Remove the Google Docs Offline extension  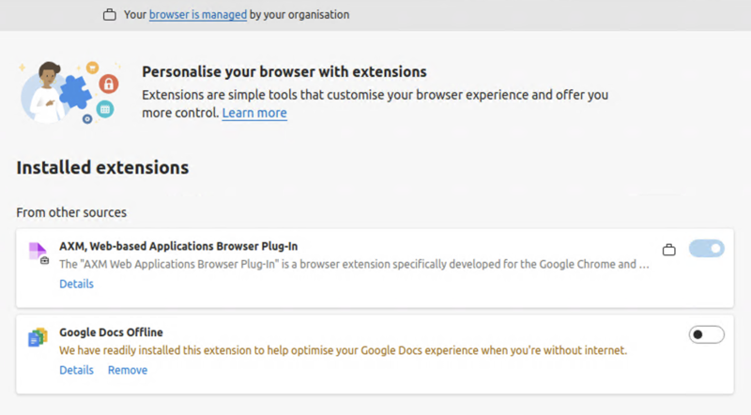(x=127, y=370)
